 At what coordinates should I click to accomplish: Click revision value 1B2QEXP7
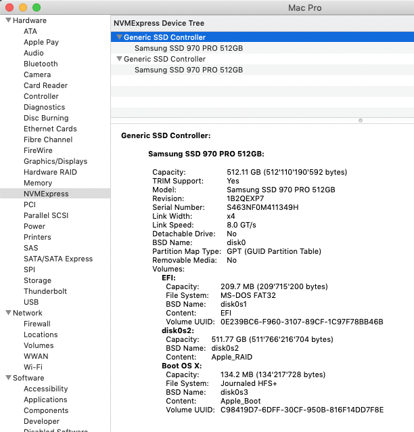click(246, 198)
